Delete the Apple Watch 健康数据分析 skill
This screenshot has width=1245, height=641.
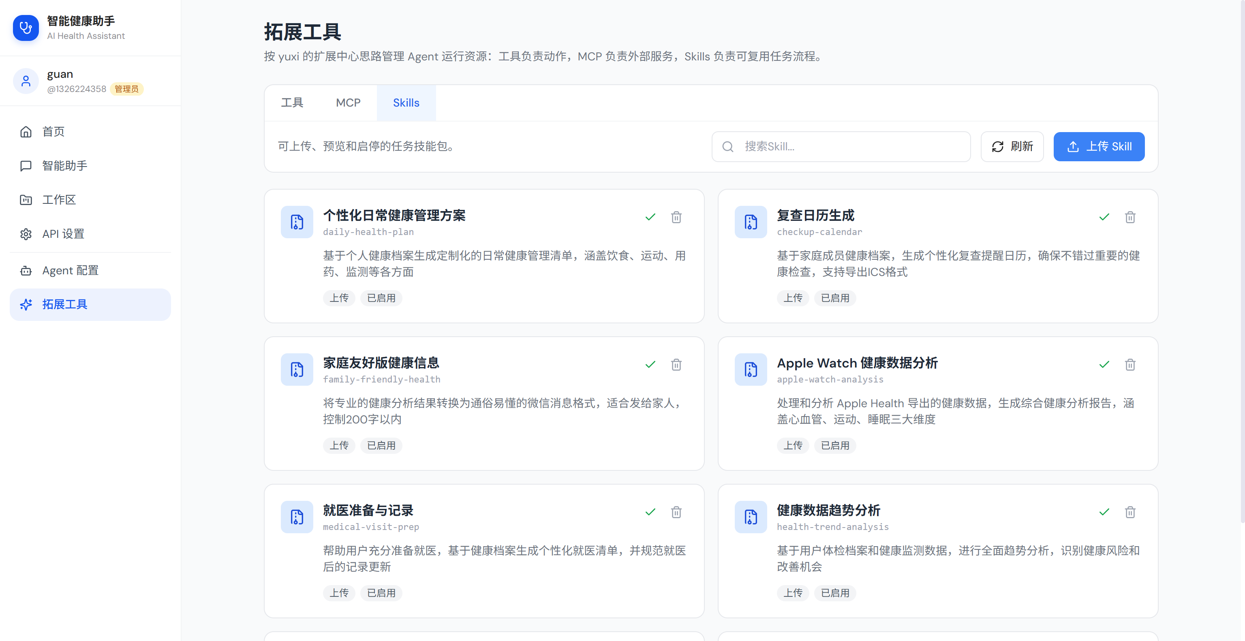click(x=1130, y=364)
